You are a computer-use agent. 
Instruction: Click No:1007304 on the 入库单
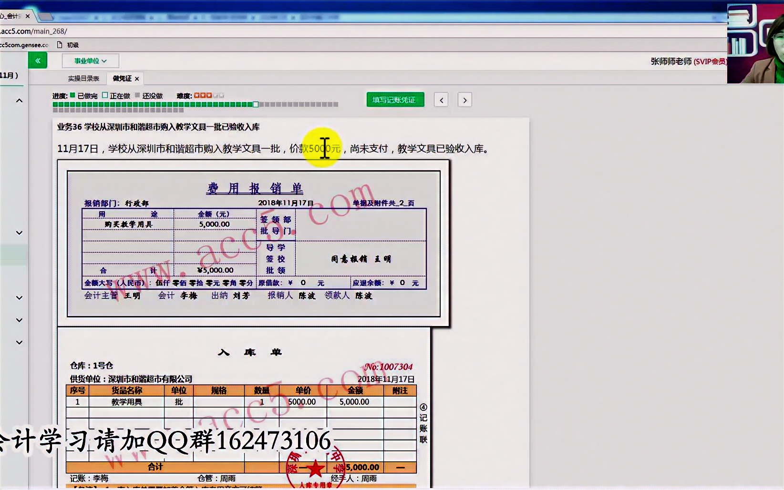(x=388, y=367)
